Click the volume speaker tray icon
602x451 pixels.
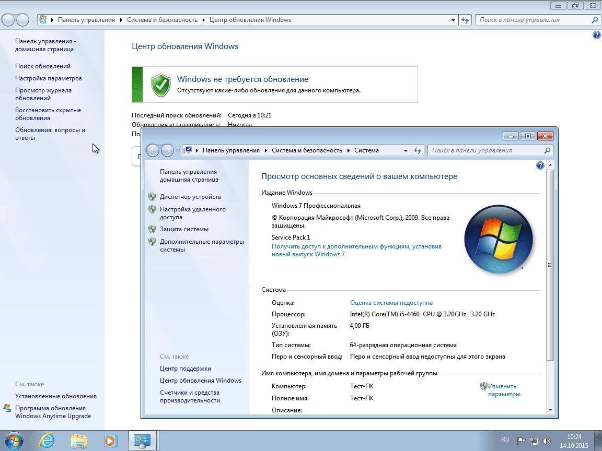546,441
